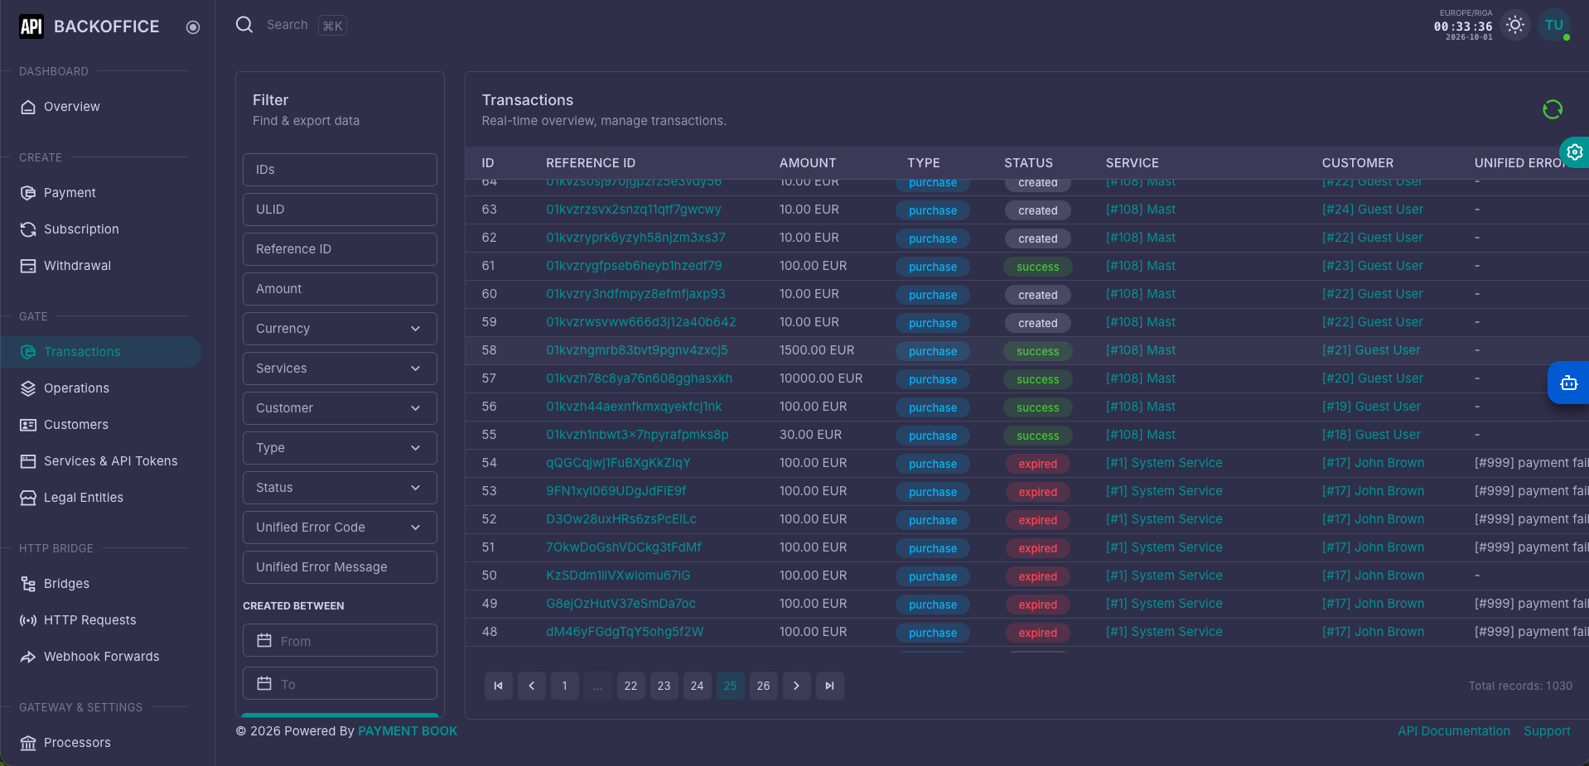
Task: Open reference 01kvzhgmrb83bvt9pgnv4zxcj5
Action: pos(636,350)
